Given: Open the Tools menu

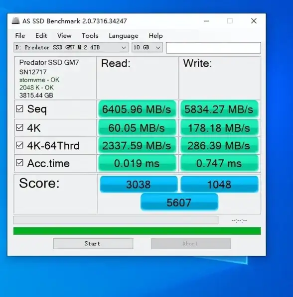Looking at the screenshot, I should pyautogui.click(x=90, y=36).
